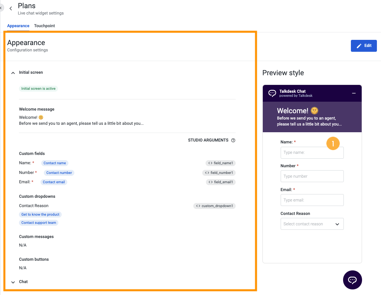This screenshot has width=381, height=295.
Task: Open the Studio Arguments help icon
Action: tap(233, 140)
